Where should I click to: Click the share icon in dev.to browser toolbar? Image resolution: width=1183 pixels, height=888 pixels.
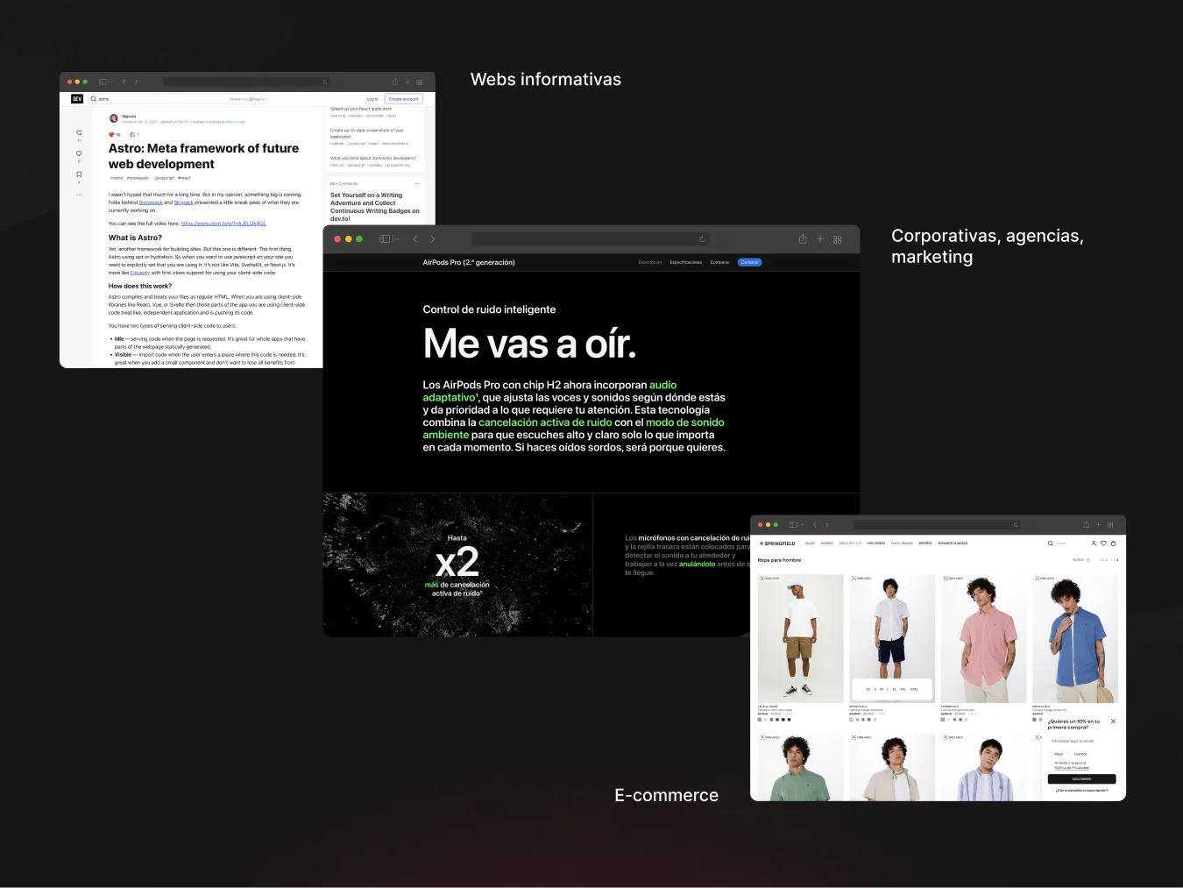395,82
